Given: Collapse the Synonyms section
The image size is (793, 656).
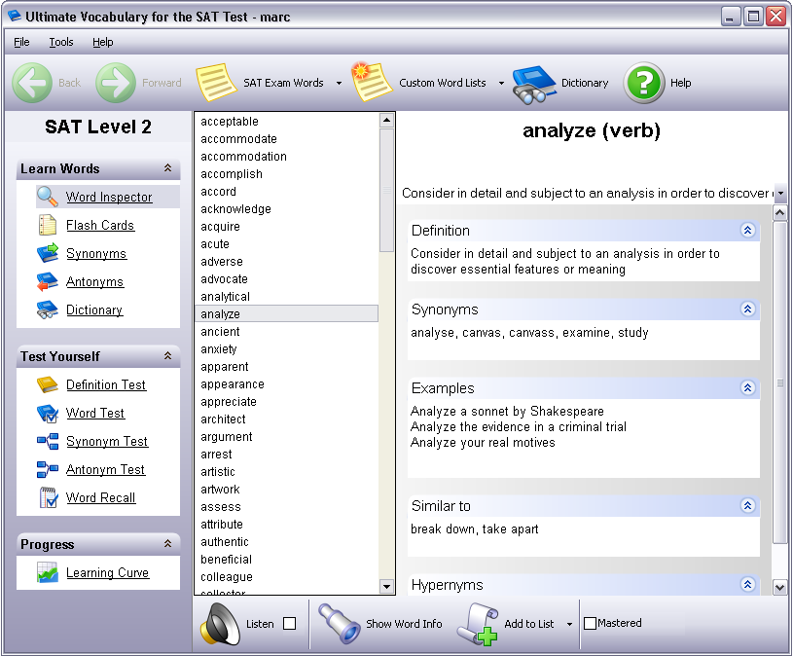Looking at the screenshot, I should pyautogui.click(x=748, y=310).
